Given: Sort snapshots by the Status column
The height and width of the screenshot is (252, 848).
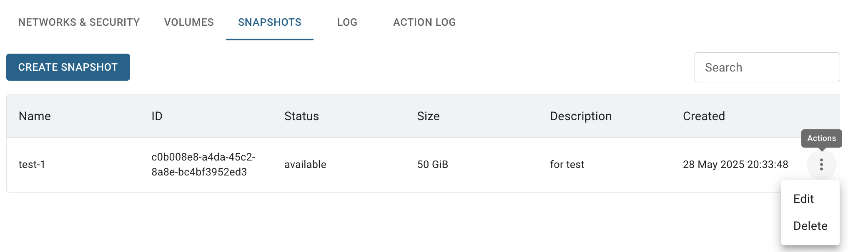Looking at the screenshot, I should point(301,116).
